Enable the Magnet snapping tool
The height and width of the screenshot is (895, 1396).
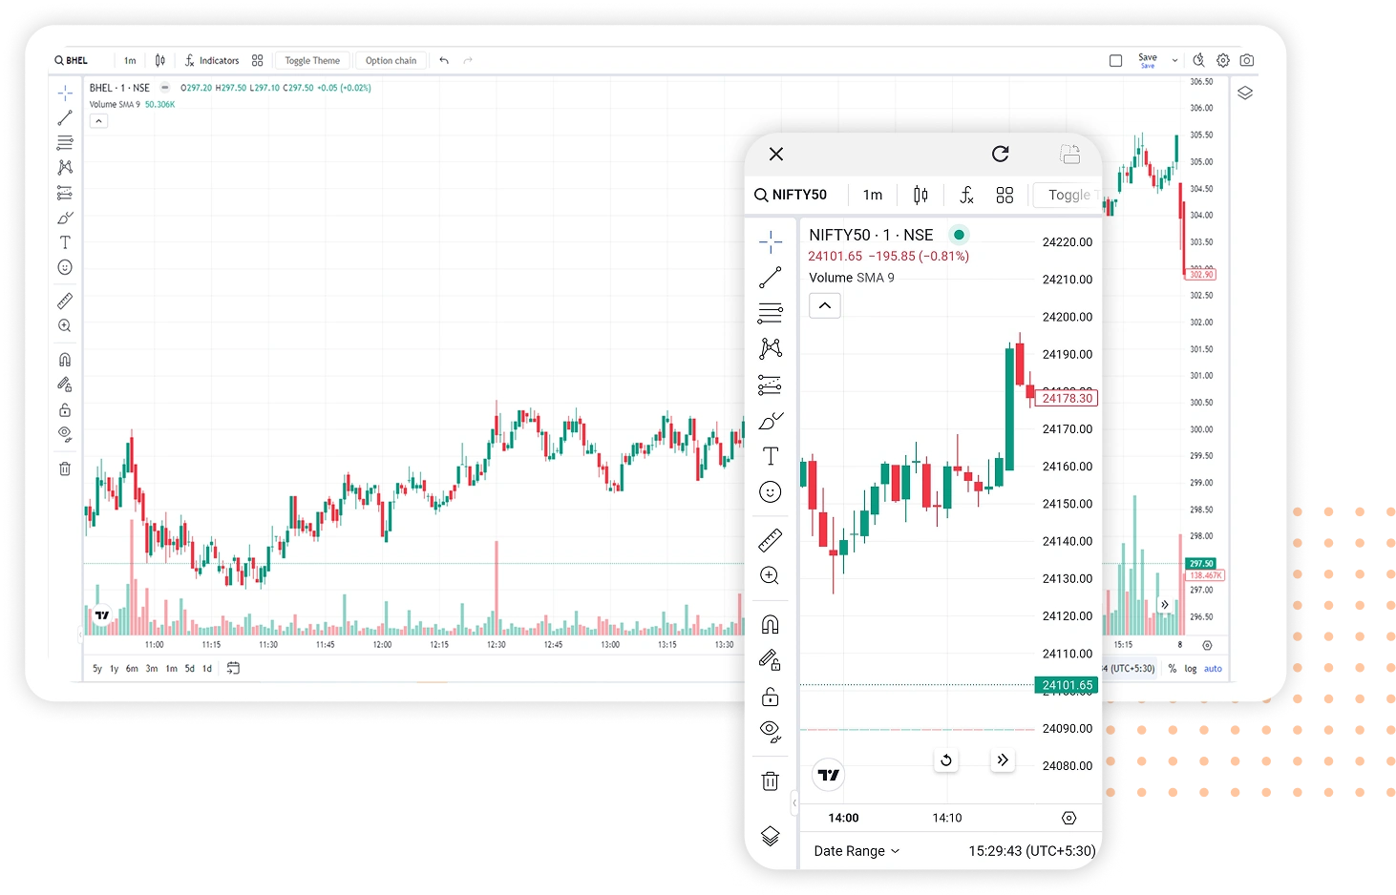65,359
